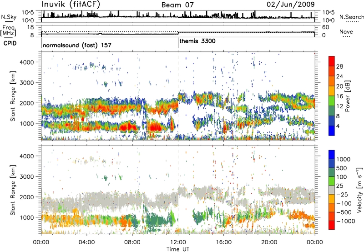Viewport: 364px width, 252px height.
Task: Click the '-1000' velocity colorbar value
Action: 345,221
